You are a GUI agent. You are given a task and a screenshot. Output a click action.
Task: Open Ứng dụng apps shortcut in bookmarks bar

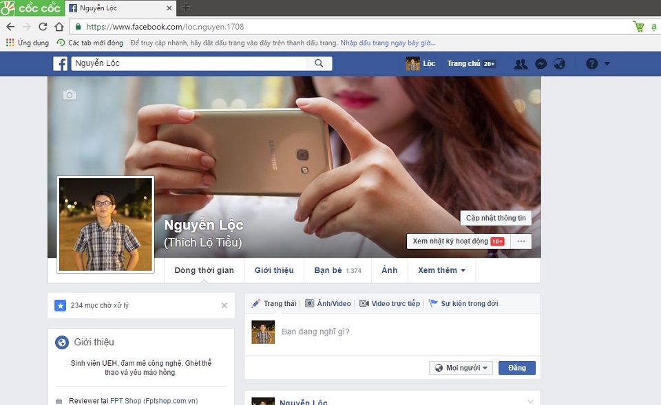pos(28,43)
